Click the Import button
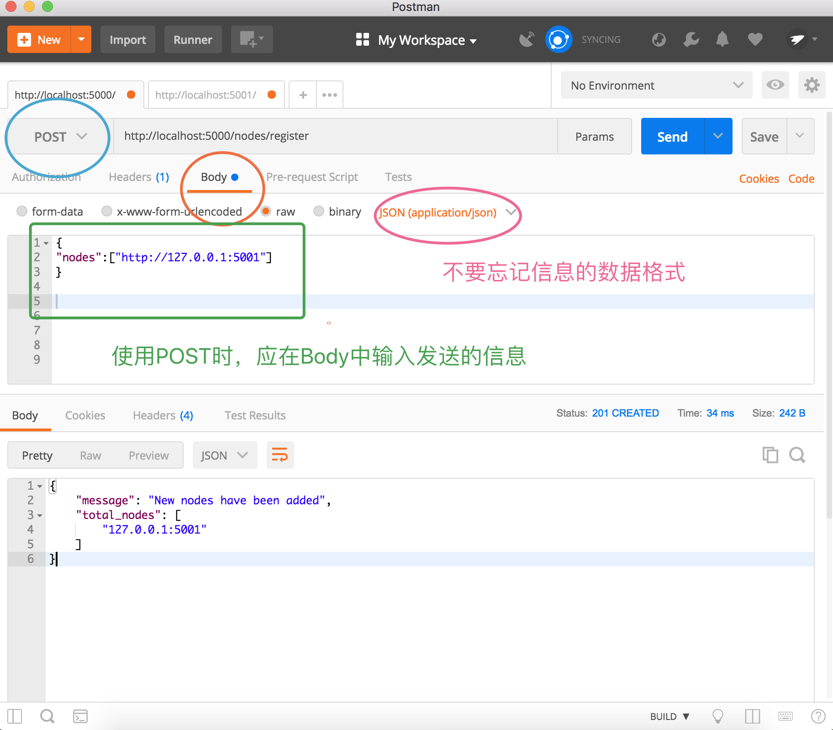 point(128,40)
